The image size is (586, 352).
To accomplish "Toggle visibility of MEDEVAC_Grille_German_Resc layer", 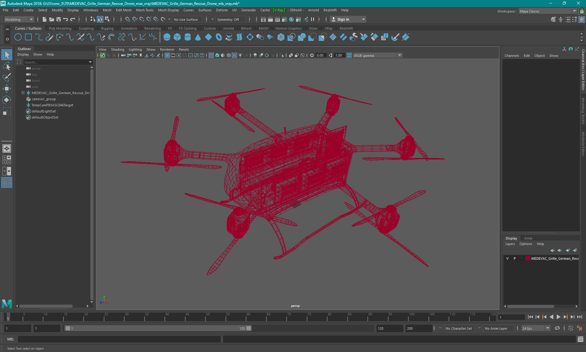I will pyautogui.click(x=507, y=258).
